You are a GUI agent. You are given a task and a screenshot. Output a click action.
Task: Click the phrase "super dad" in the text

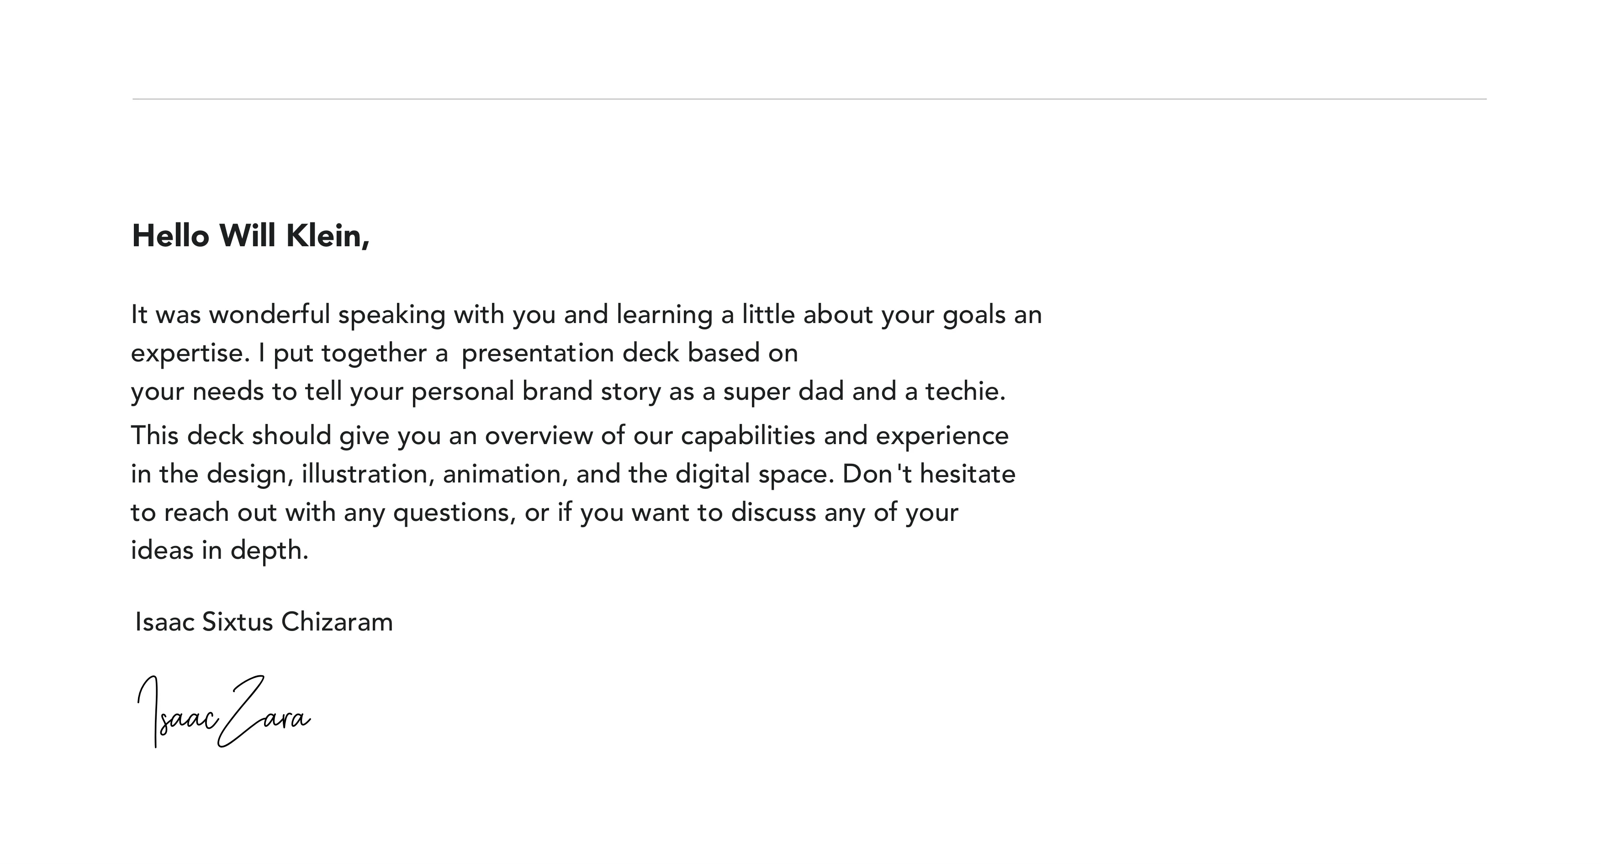tap(783, 392)
